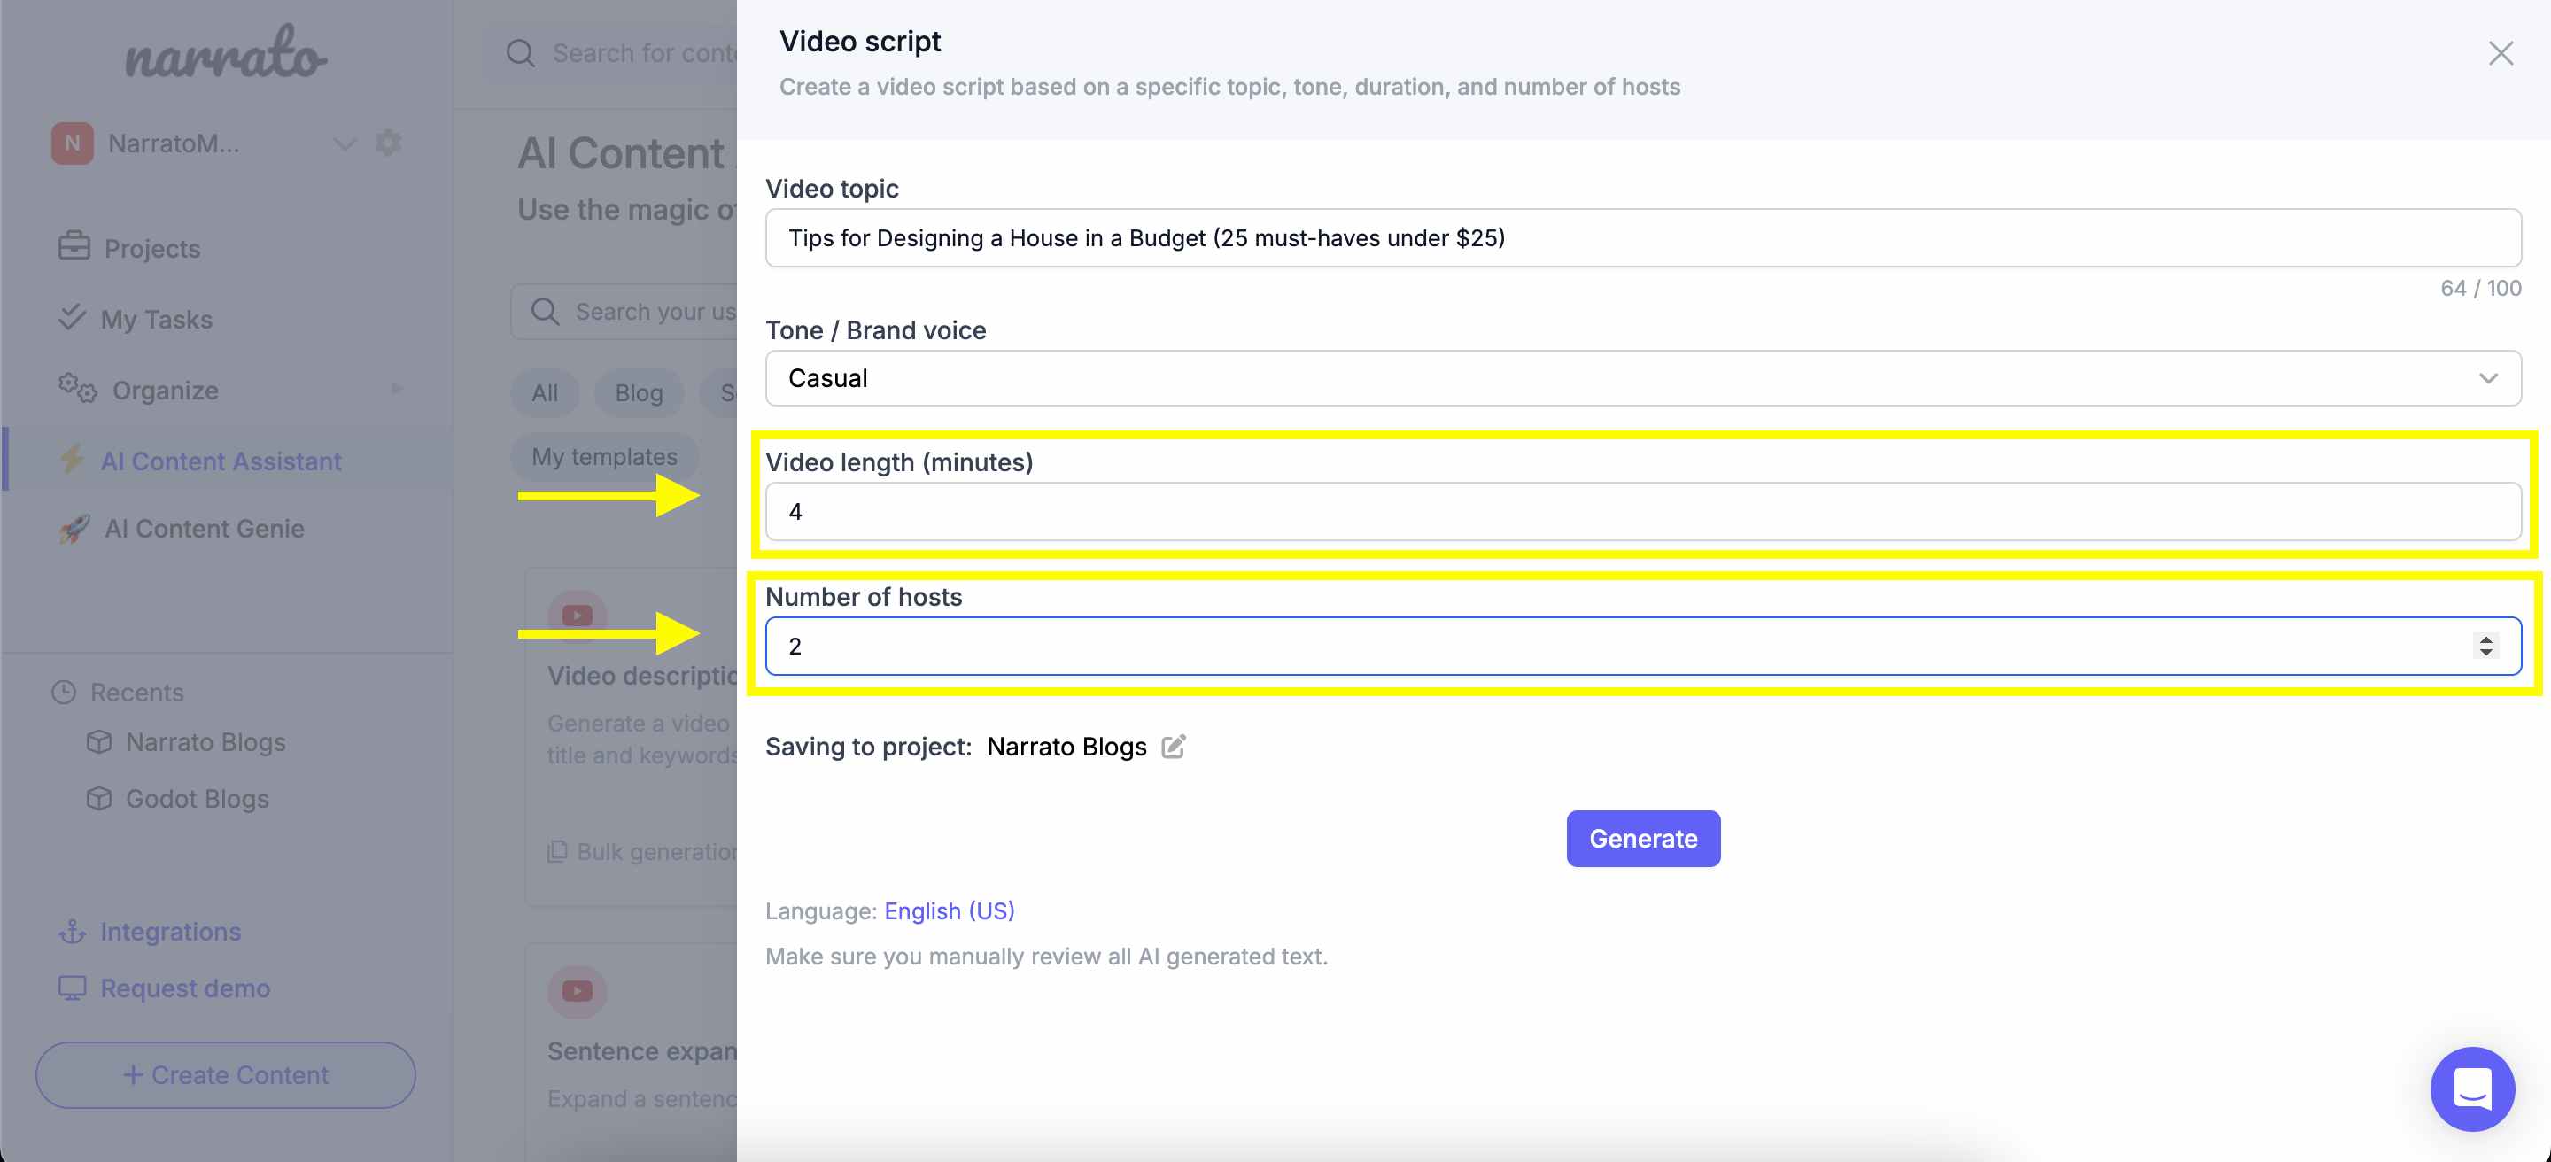Select the All filter tab
The width and height of the screenshot is (2551, 1162).
[545, 393]
